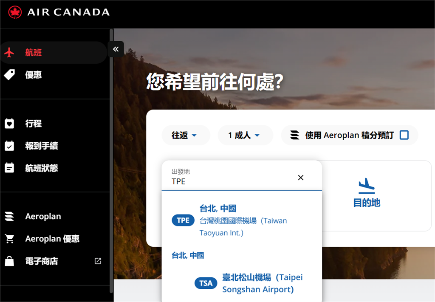
Task: Open the 行程 trips menu item
Action: coord(54,124)
